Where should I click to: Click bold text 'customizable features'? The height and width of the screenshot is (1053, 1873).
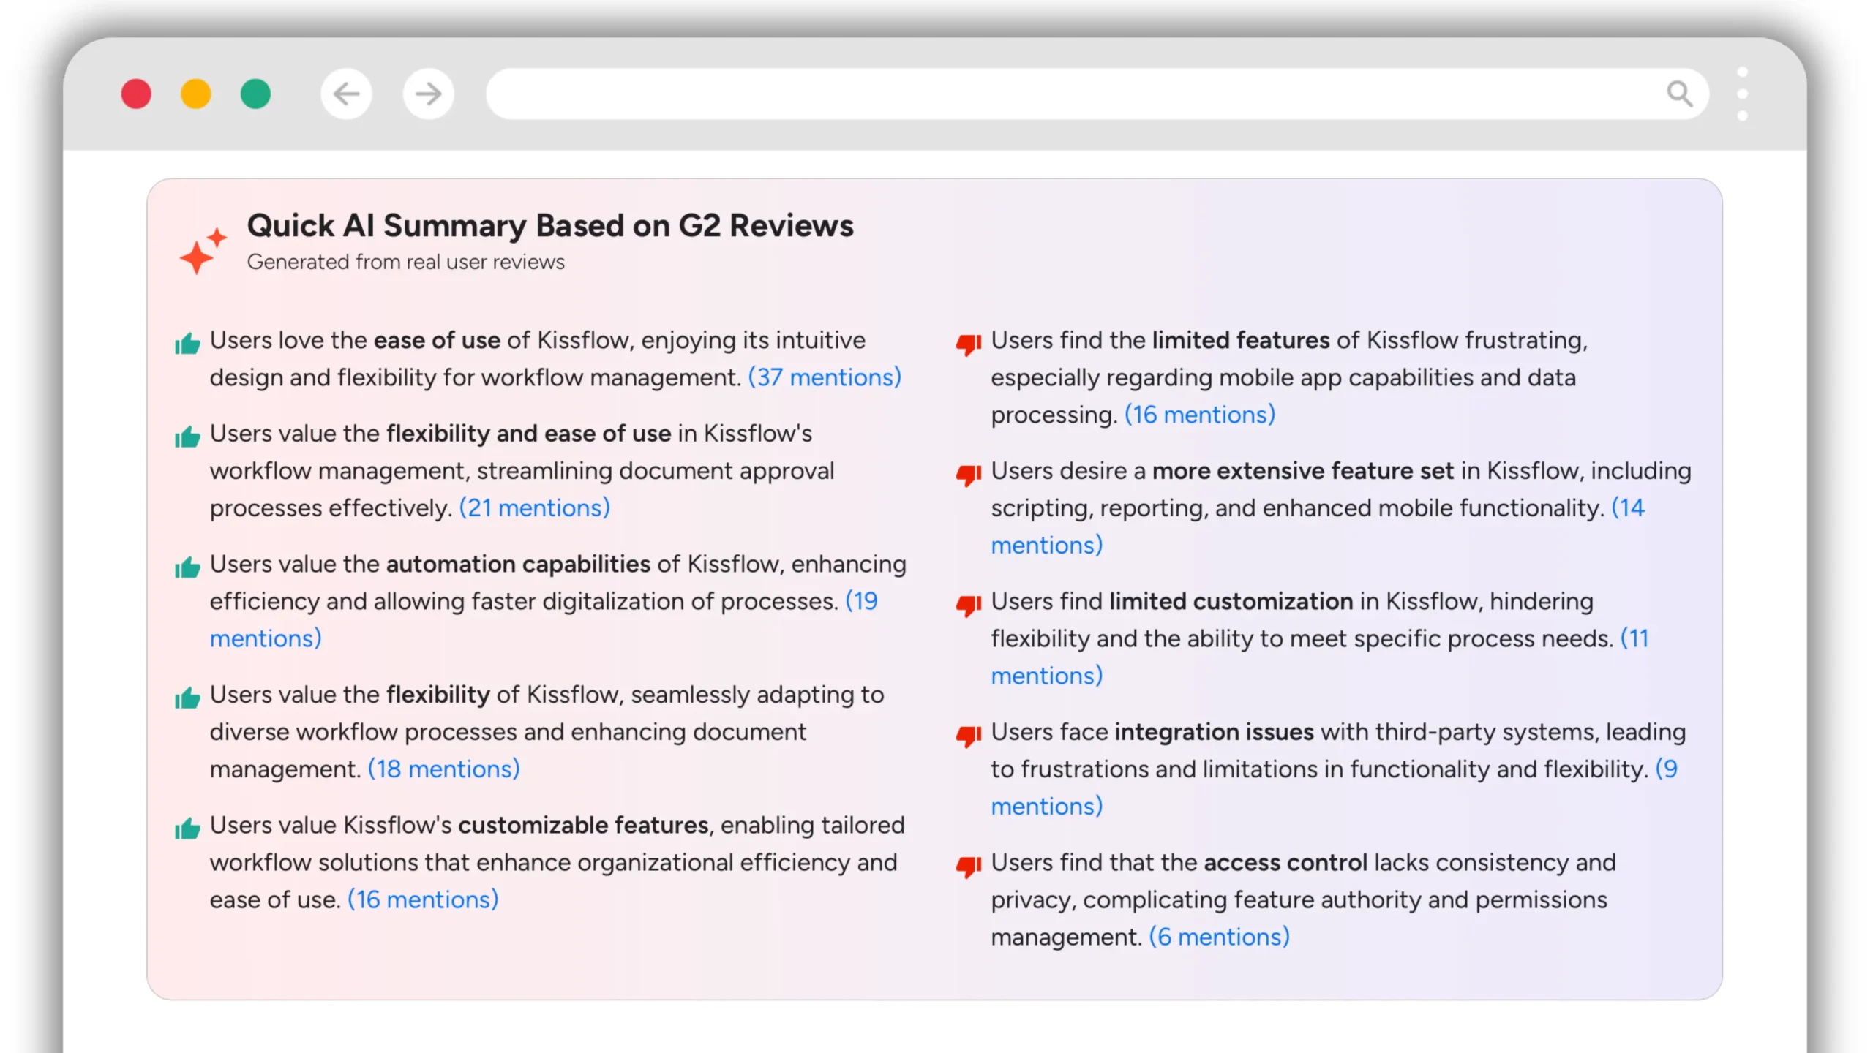pos(583,825)
